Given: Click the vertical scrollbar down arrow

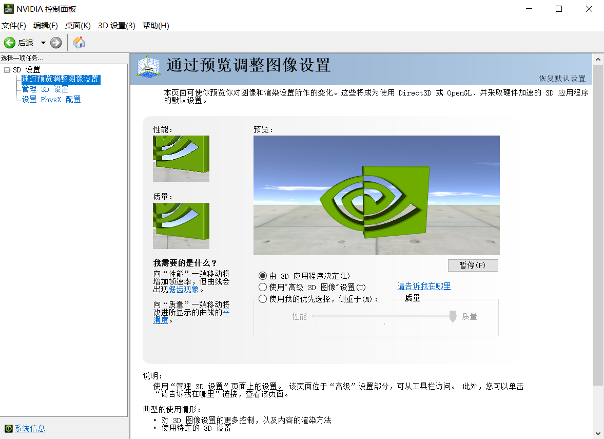Looking at the screenshot, I should (598, 433).
